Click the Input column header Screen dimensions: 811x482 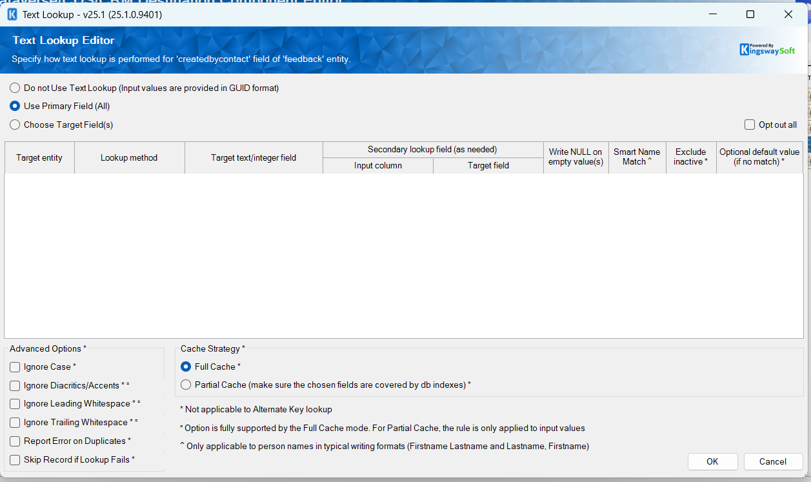click(378, 166)
